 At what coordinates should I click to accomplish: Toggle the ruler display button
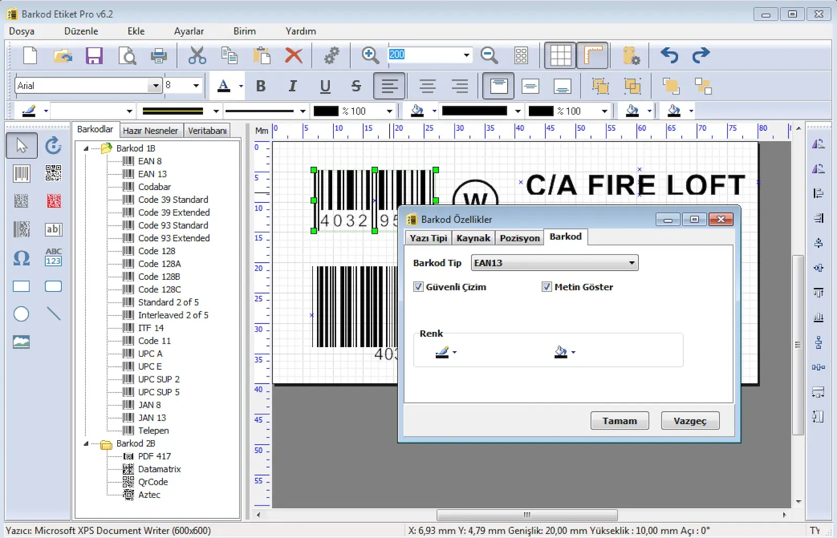point(592,55)
